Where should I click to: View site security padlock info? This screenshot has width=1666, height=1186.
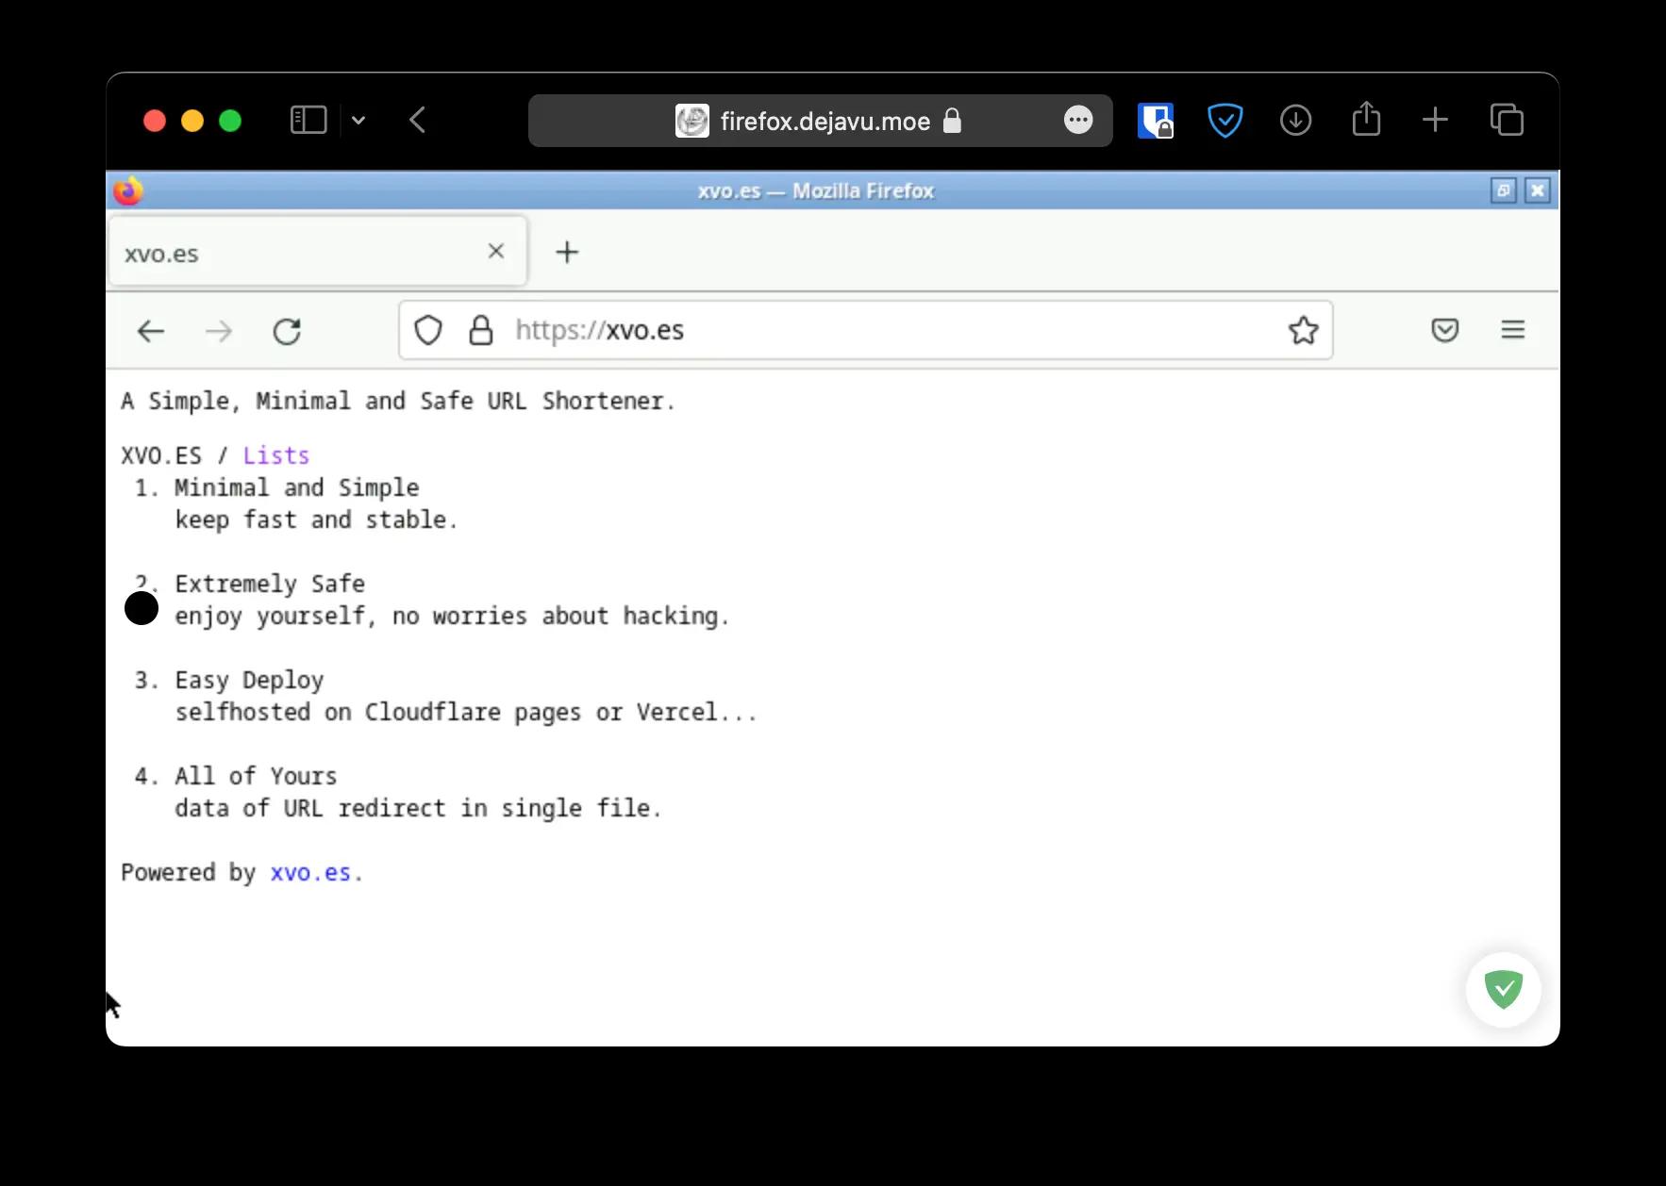tap(481, 330)
